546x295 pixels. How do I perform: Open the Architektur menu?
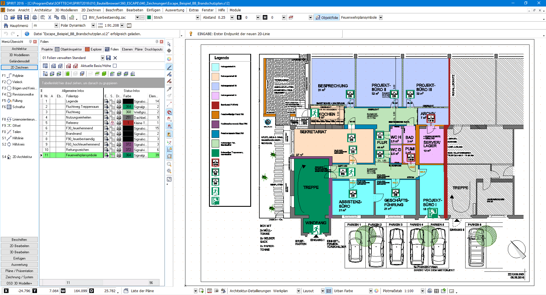43,10
